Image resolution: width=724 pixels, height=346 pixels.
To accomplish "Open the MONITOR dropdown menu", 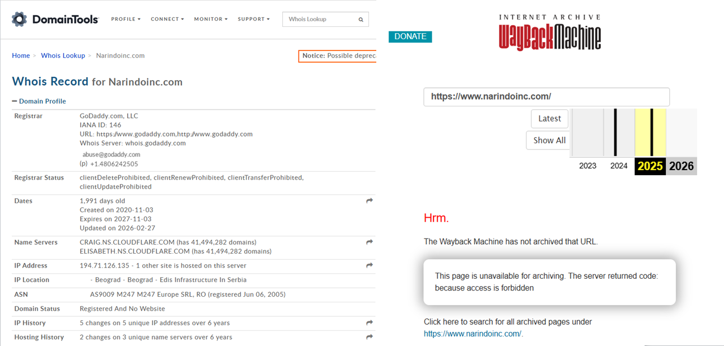I will pos(211,19).
